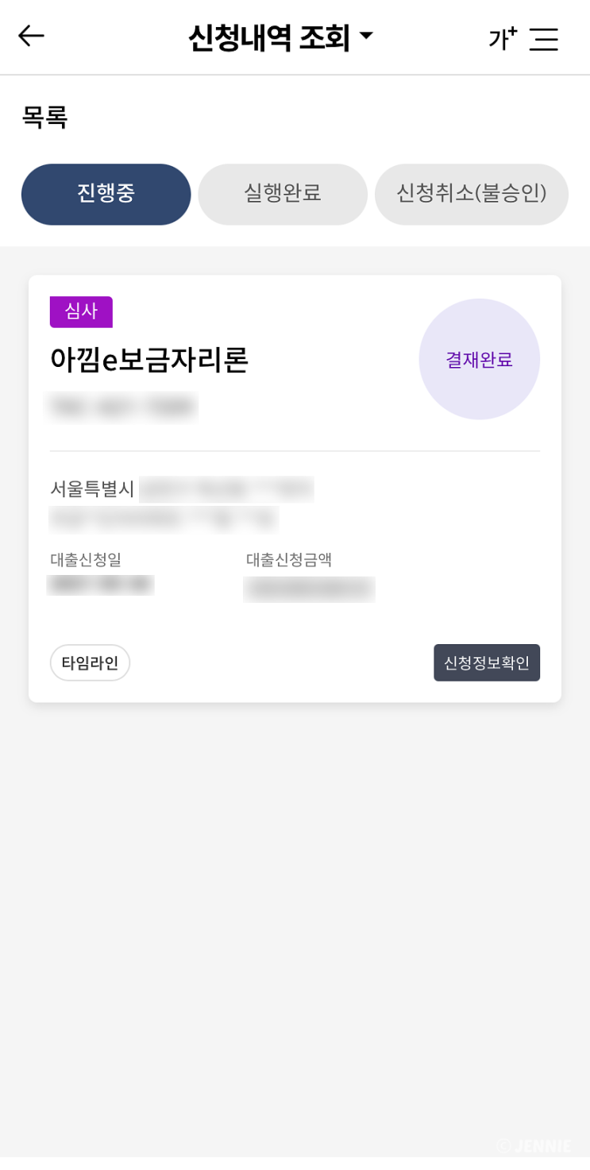Tap the 대출신청일 label
Viewport: 590px width, 1170px height.
(86, 559)
